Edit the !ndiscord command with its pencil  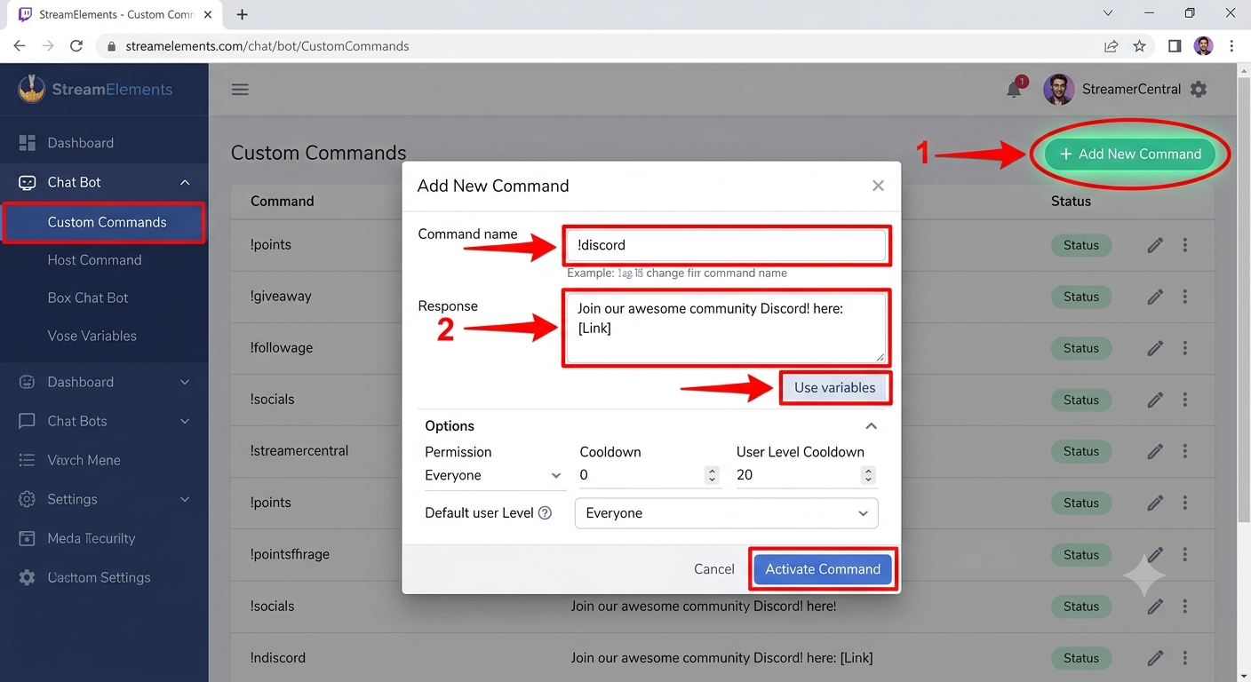(1155, 658)
